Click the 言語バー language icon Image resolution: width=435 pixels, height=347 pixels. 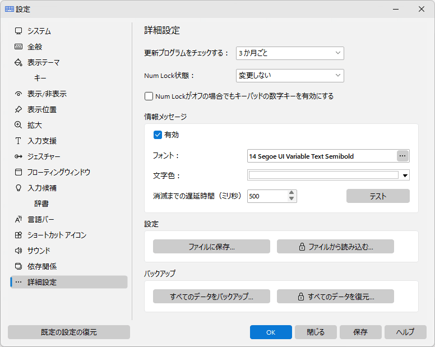(x=18, y=219)
